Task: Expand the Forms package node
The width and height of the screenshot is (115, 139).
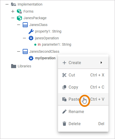Action: [x=13, y=11]
